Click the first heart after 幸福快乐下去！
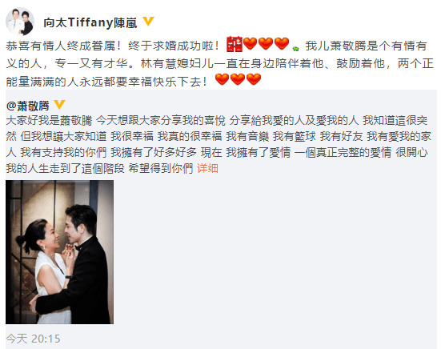Screen dimensions: 445x349 (222, 79)
